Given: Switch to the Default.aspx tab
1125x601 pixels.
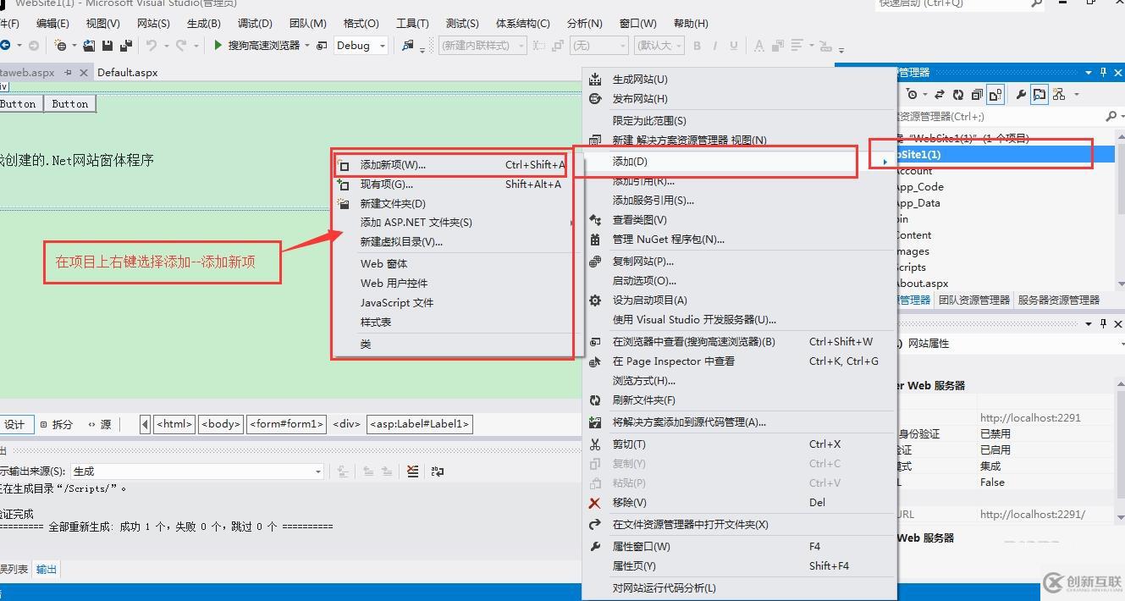Looking at the screenshot, I should click(127, 73).
